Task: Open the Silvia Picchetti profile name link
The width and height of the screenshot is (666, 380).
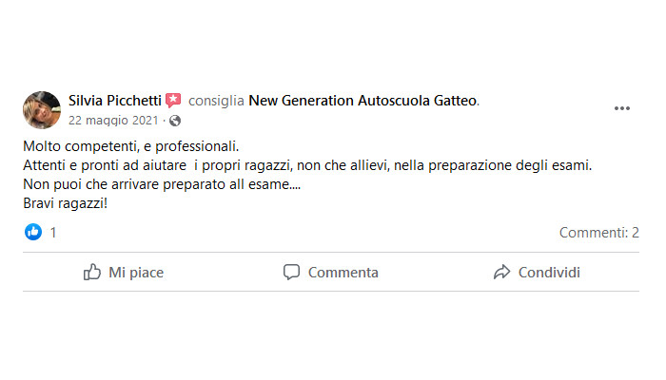Action: 115,100
